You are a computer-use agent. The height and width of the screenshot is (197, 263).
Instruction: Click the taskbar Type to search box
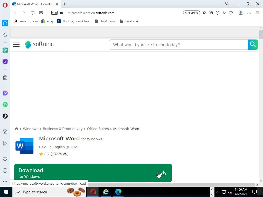pyautogui.click(x=49, y=192)
